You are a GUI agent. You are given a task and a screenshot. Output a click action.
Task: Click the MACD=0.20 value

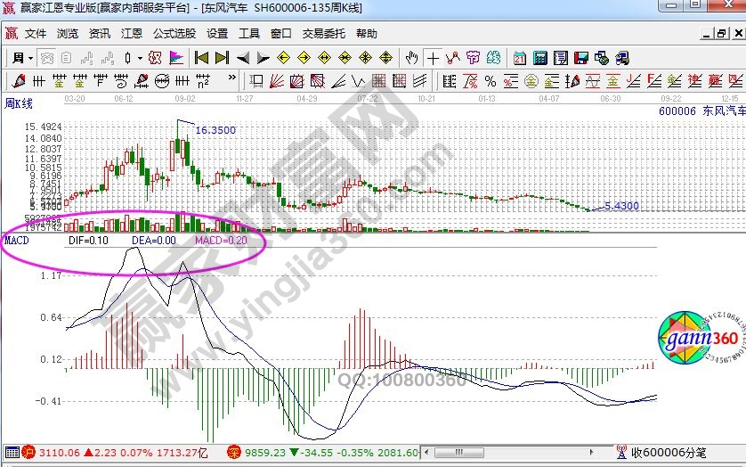tap(222, 240)
